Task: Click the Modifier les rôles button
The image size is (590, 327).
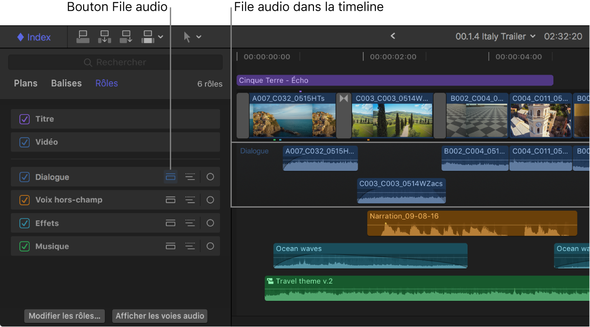Action: [64, 316]
